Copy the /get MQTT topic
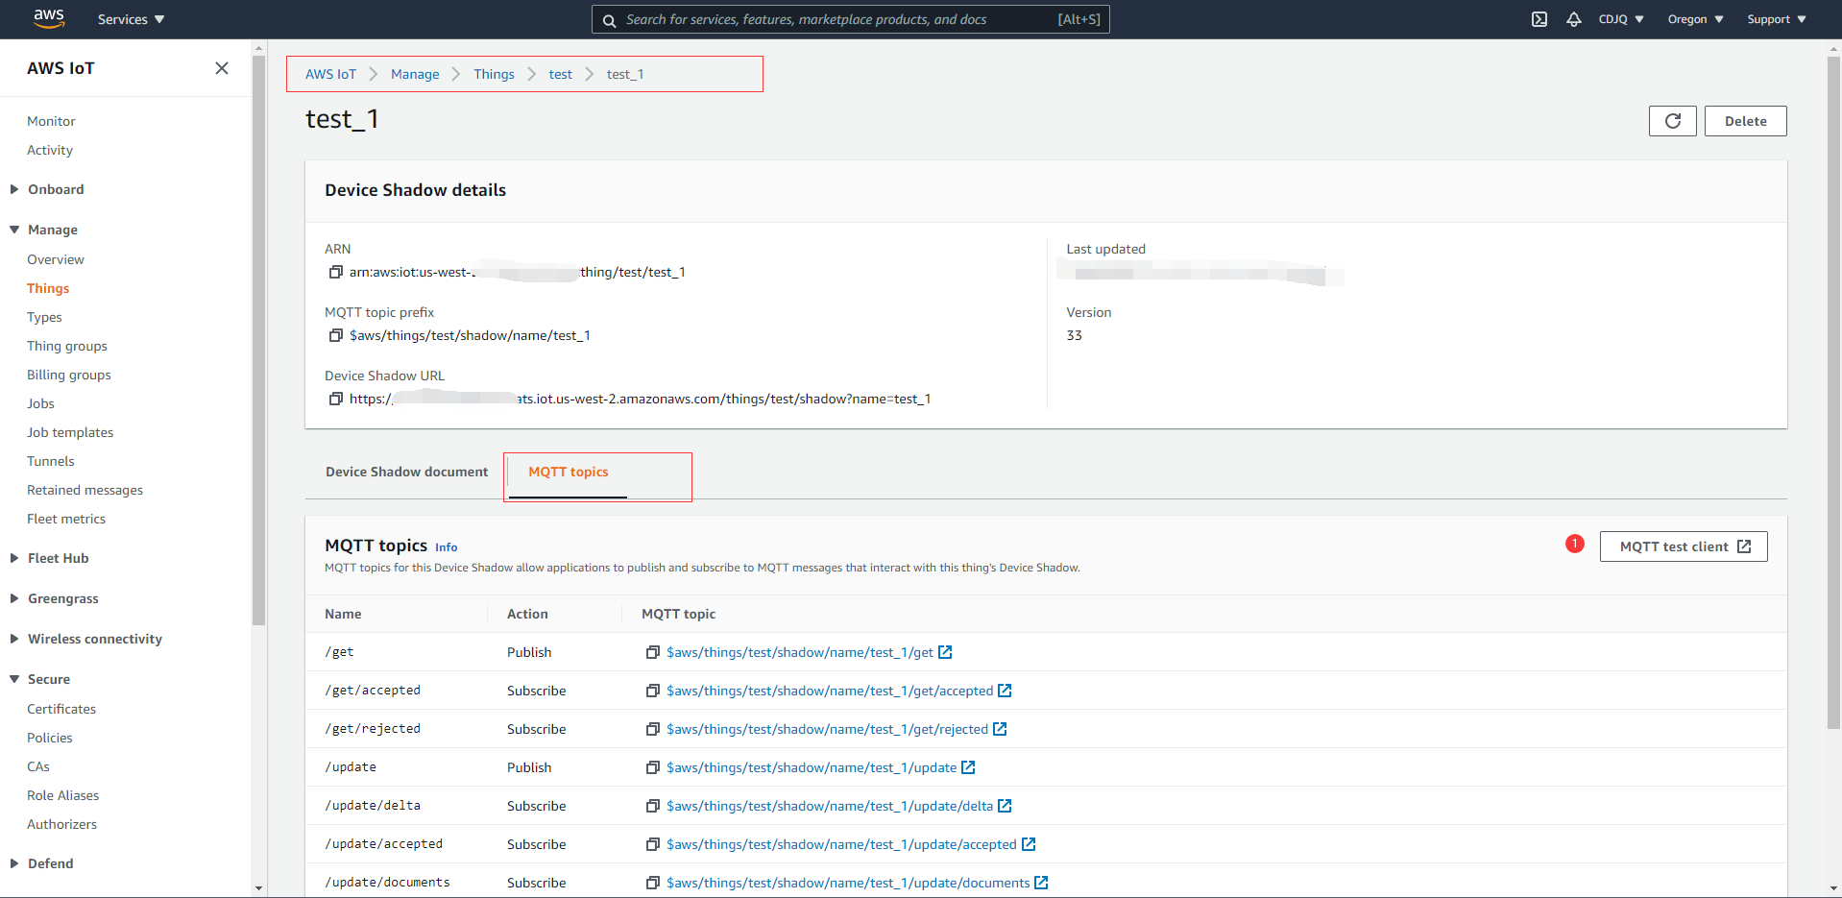This screenshot has width=1842, height=898. [x=653, y=652]
